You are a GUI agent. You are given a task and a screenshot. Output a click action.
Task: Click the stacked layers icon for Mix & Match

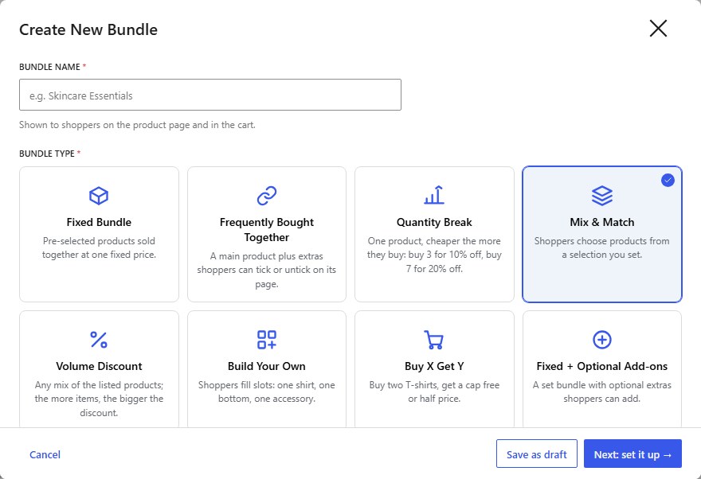[x=601, y=196]
